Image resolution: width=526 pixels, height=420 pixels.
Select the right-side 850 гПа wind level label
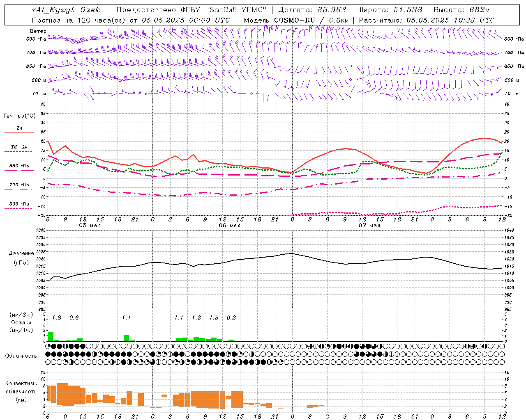tap(514, 66)
